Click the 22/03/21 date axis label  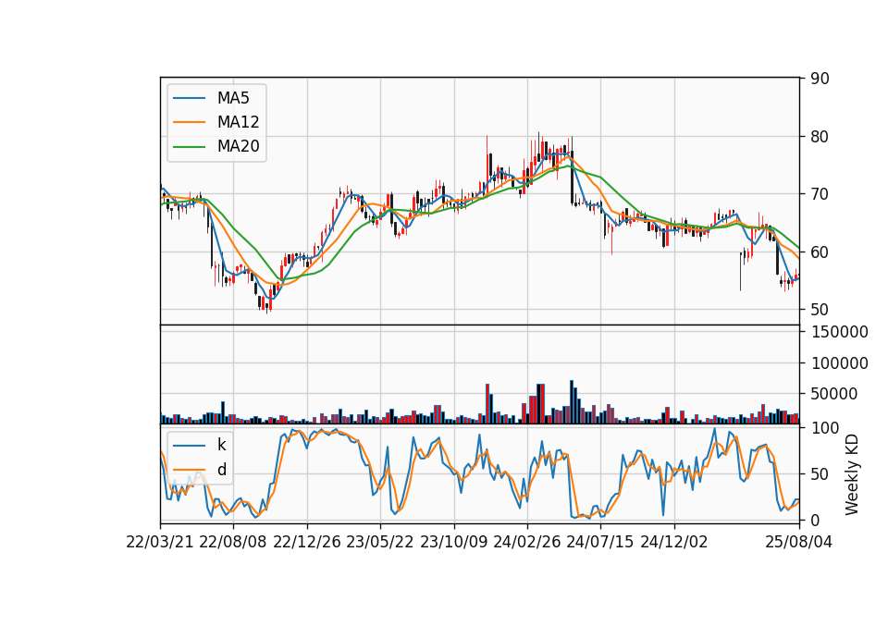[160, 543]
